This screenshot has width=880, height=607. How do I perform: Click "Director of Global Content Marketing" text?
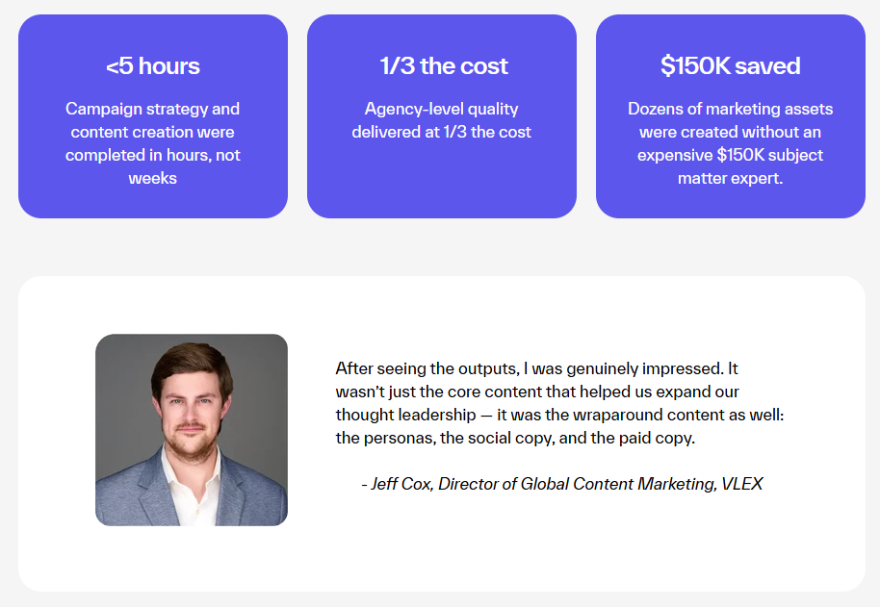pyautogui.click(x=572, y=484)
